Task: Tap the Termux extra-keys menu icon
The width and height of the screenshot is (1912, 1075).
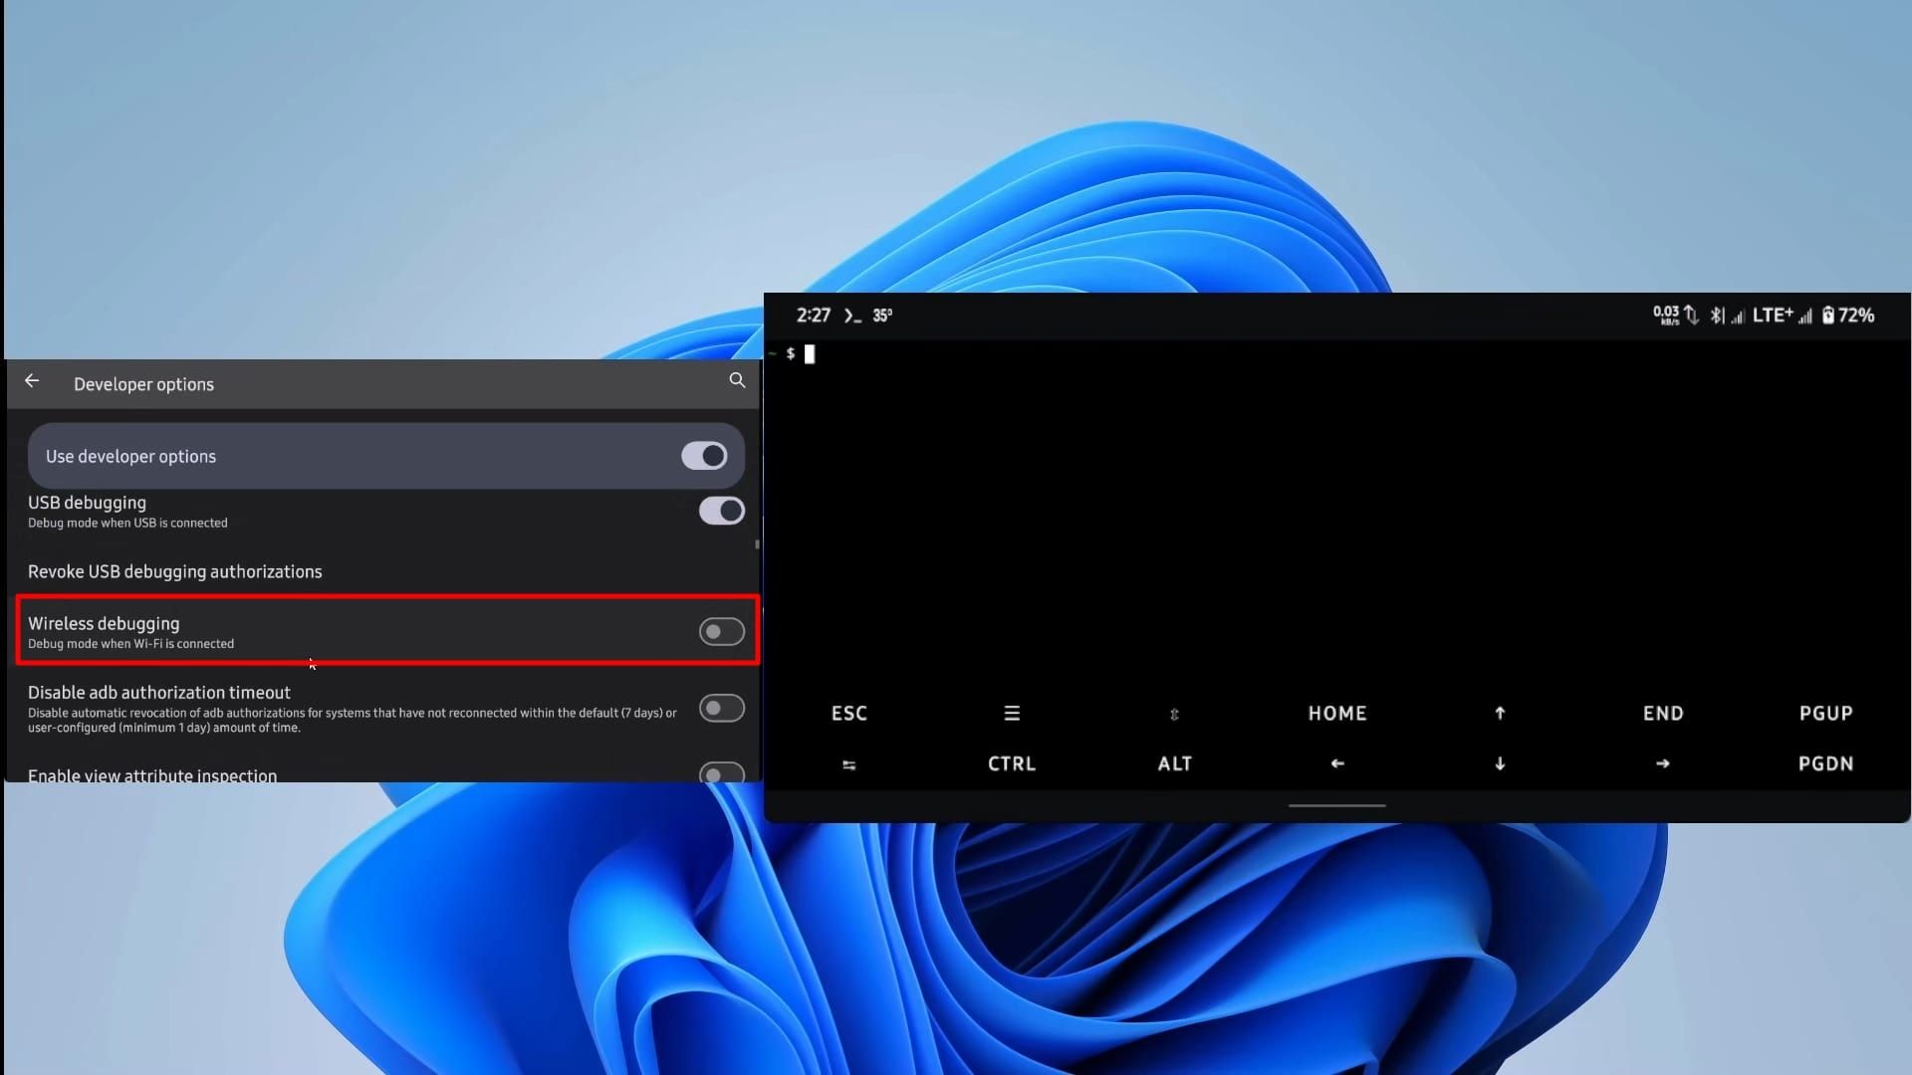Action: (x=1012, y=713)
